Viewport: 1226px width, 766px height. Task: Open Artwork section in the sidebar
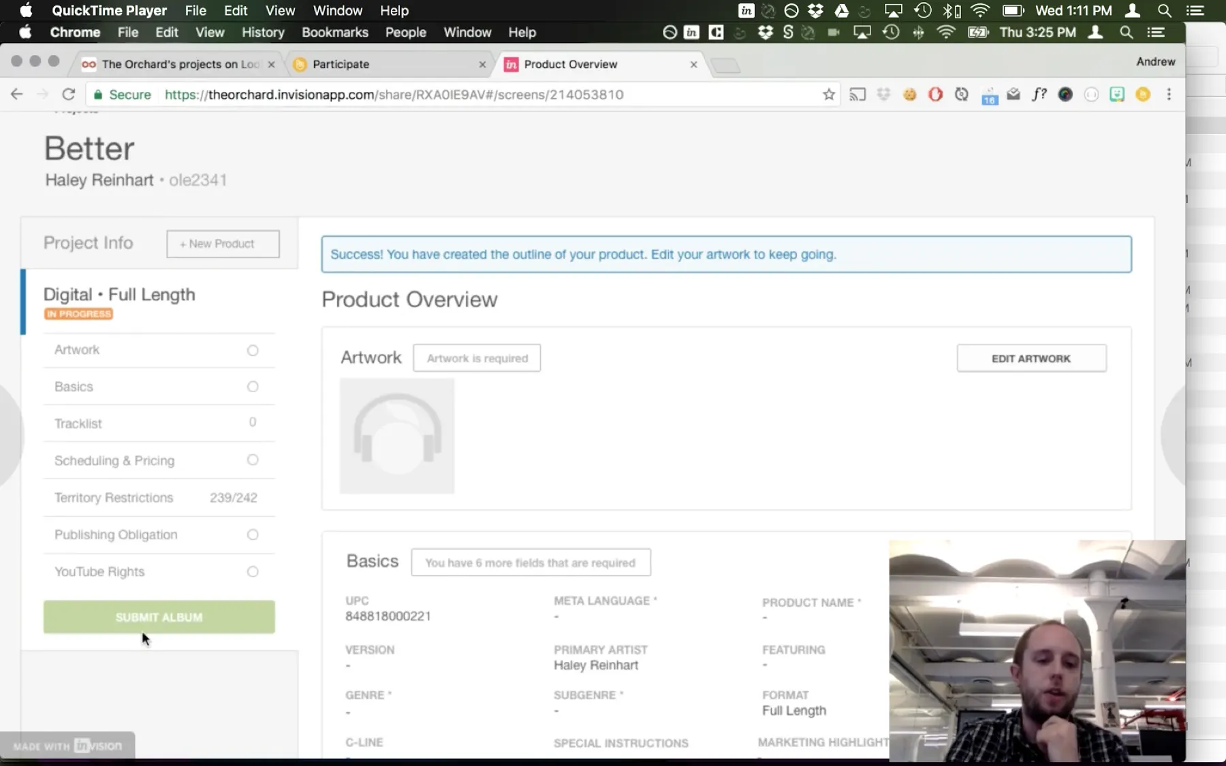pyautogui.click(x=159, y=350)
